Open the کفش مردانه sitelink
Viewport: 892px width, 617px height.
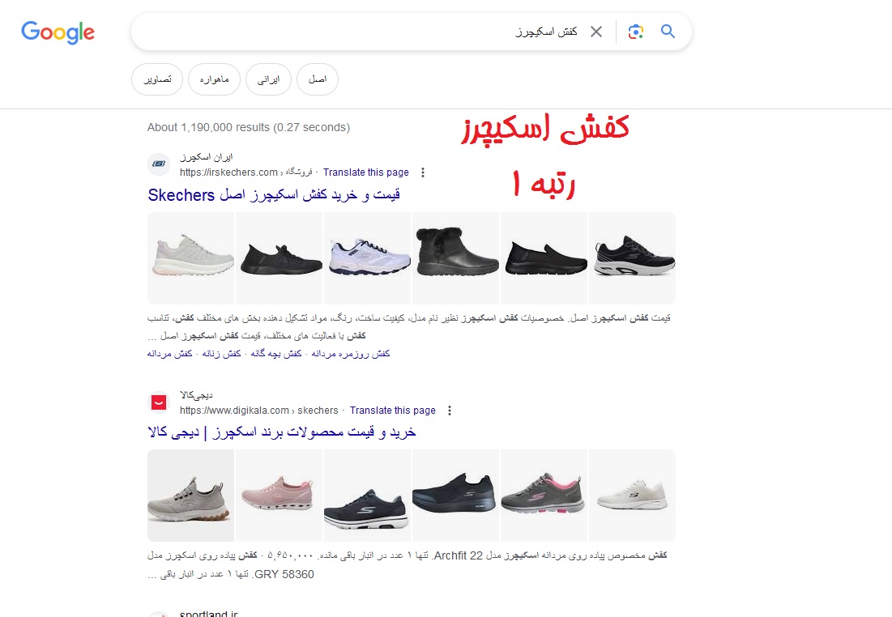coord(169,354)
